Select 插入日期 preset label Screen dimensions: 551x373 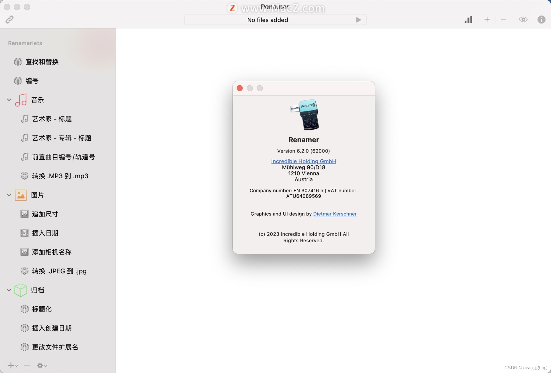[45, 233]
